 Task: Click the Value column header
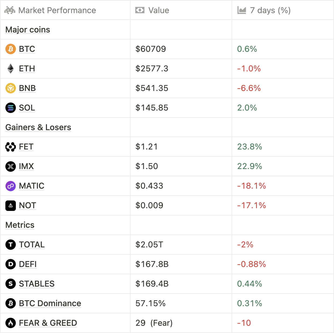tap(159, 10)
